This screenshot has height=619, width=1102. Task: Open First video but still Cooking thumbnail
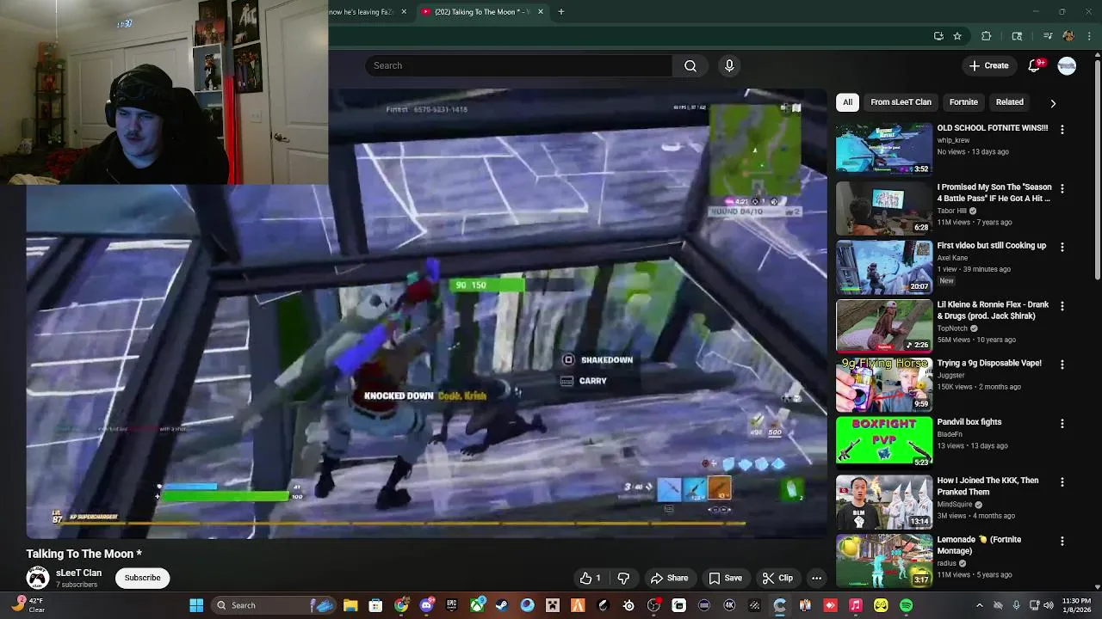point(884,266)
